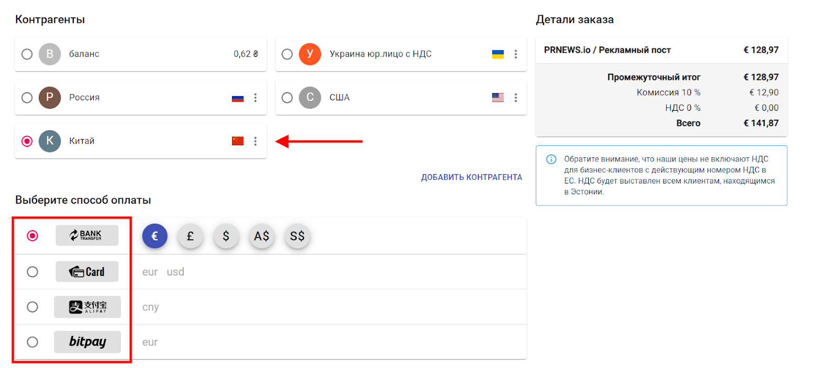Screen dimensions: 838x368
Task: Click the США counterparty name
Action: pyautogui.click(x=339, y=97)
